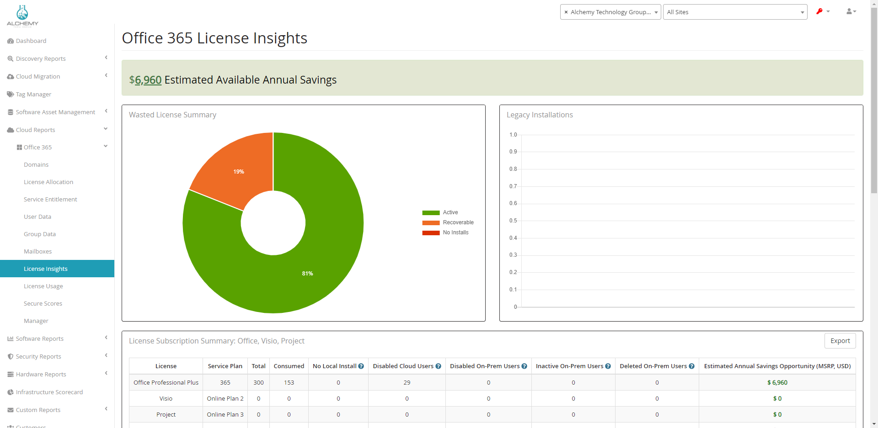Click the No Local Install help icon
878x428 pixels.
tap(361, 366)
